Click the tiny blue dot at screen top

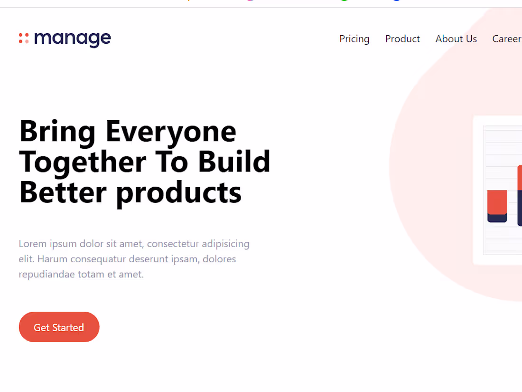coord(396,0)
